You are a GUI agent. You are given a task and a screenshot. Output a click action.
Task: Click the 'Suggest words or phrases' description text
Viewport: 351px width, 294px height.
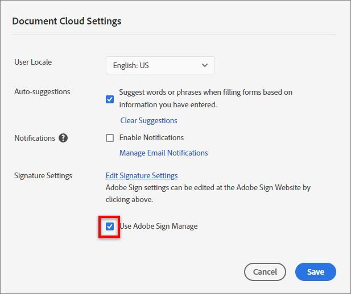[206, 98]
